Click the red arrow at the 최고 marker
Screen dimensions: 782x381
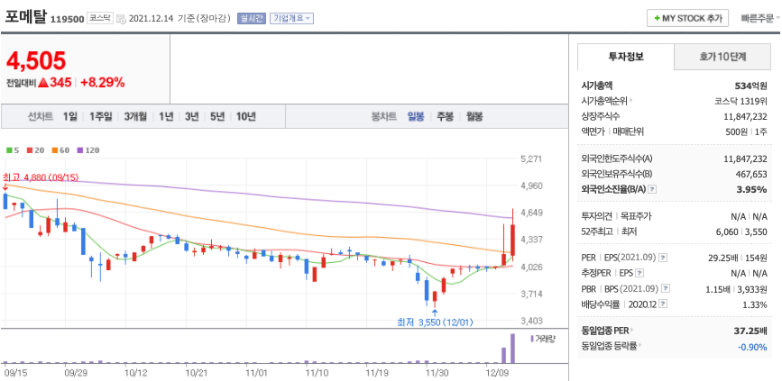pyautogui.click(x=5, y=187)
